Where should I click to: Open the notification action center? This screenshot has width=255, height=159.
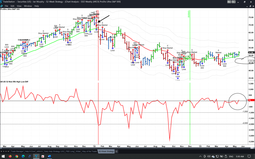(x=249, y=156)
